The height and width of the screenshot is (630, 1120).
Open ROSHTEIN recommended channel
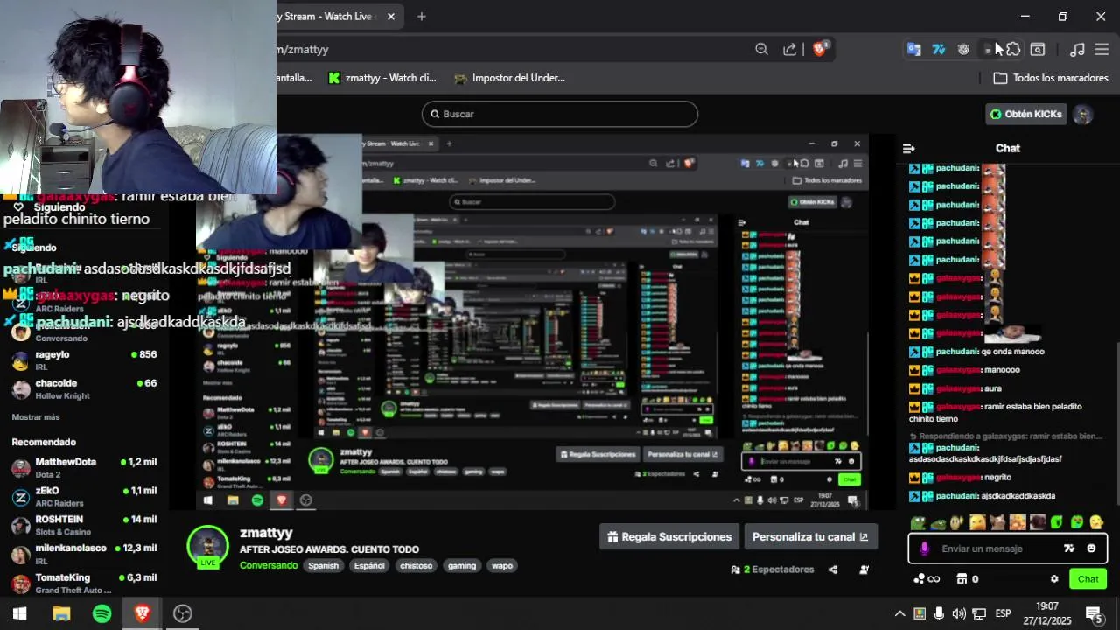coord(83,525)
